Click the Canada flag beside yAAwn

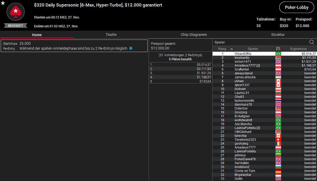pyautogui.click(x=278, y=81)
